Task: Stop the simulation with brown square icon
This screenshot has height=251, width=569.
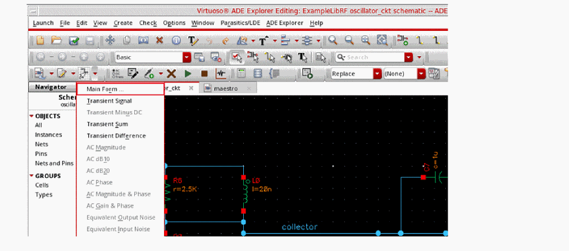Action: pyautogui.click(x=204, y=74)
